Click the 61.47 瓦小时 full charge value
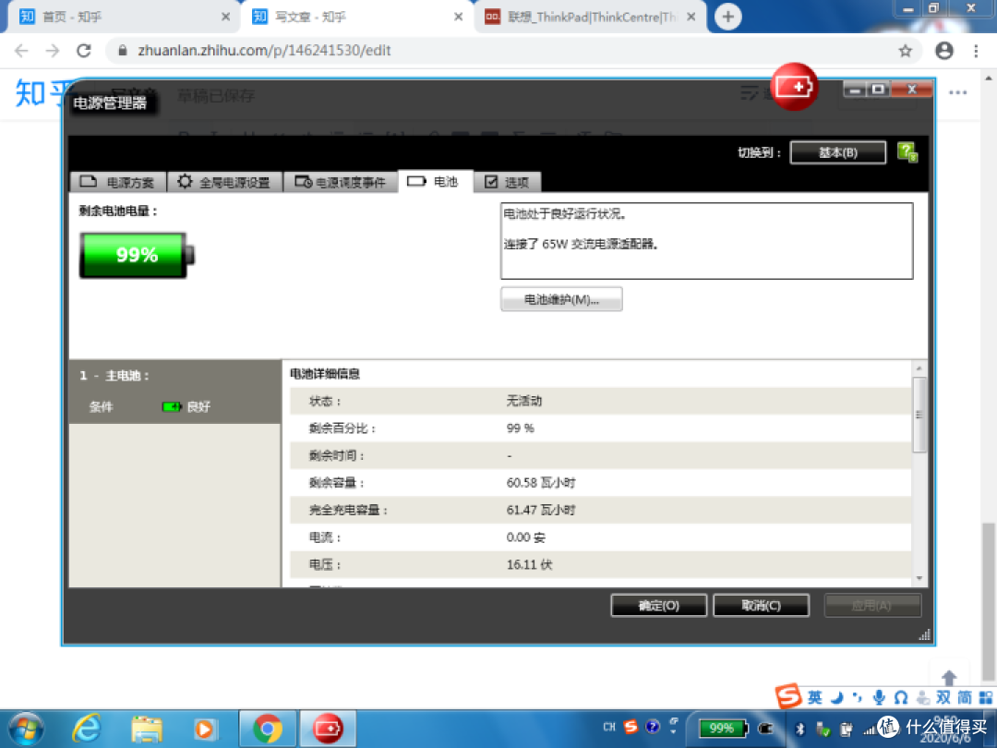The height and width of the screenshot is (748, 997). pyautogui.click(x=540, y=510)
